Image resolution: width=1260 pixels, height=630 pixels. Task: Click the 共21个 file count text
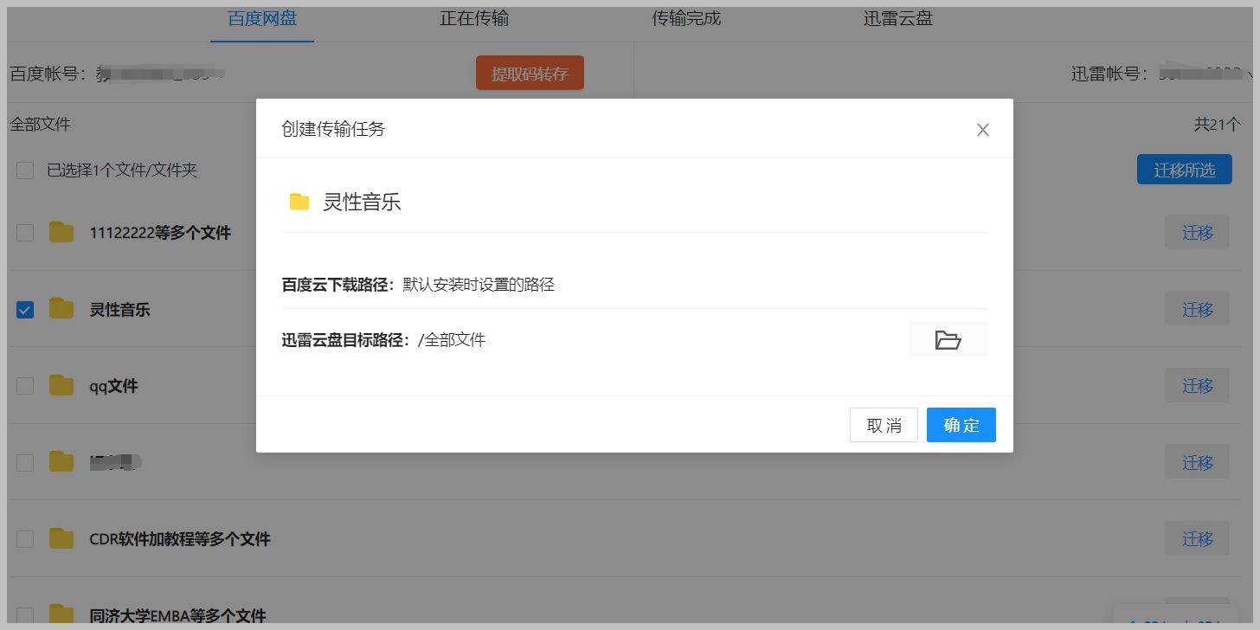pyautogui.click(x=1218, y=125)
